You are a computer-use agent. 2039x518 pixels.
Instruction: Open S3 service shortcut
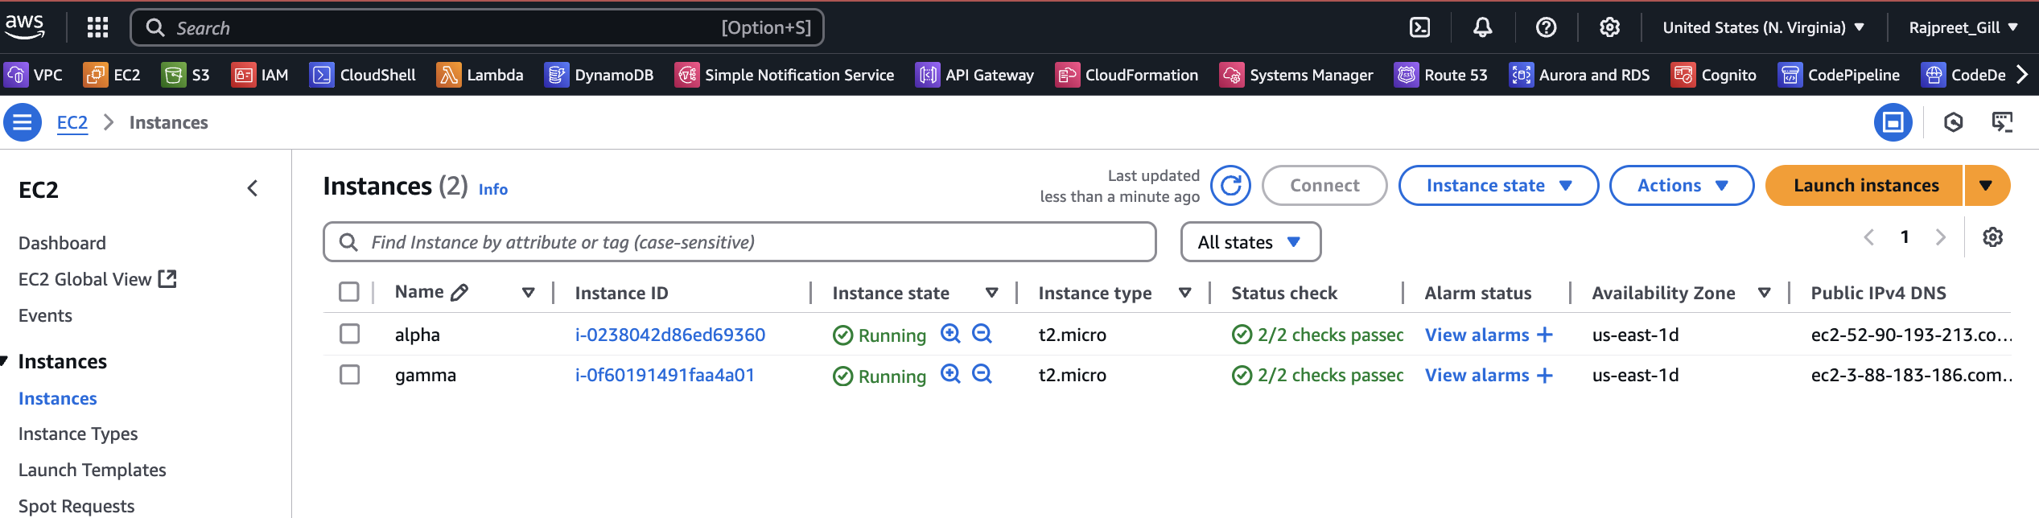tap(186, 75)
